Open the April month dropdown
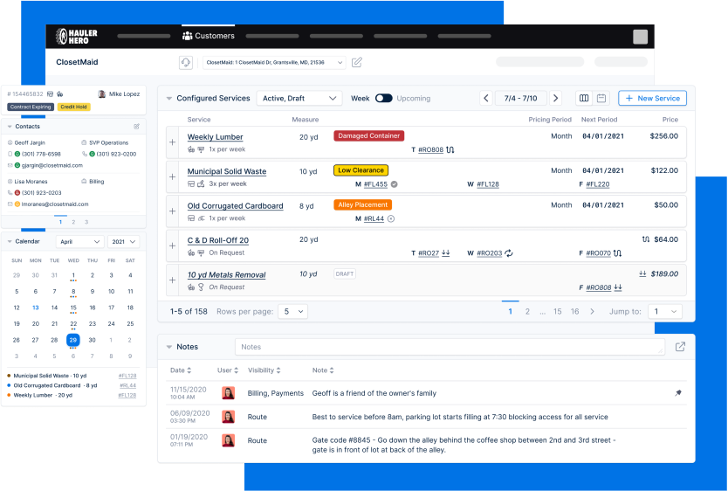The height and width of the screenshot is (491, 728). point(79,241)
